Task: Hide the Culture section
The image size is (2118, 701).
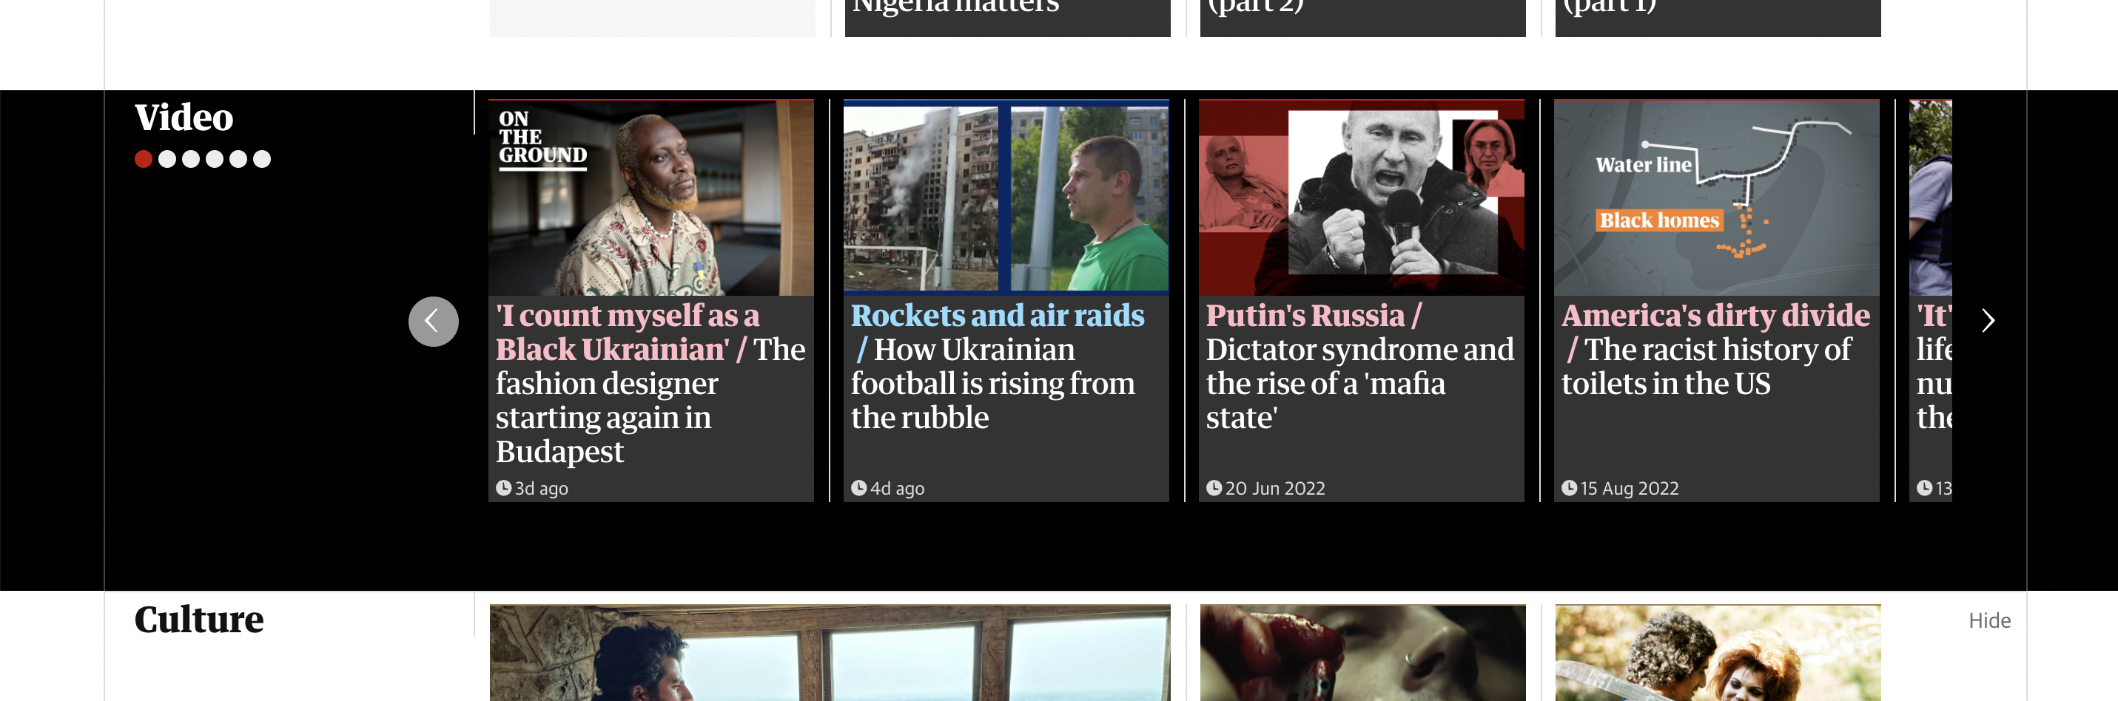Action: click(x=1989, y=620)
